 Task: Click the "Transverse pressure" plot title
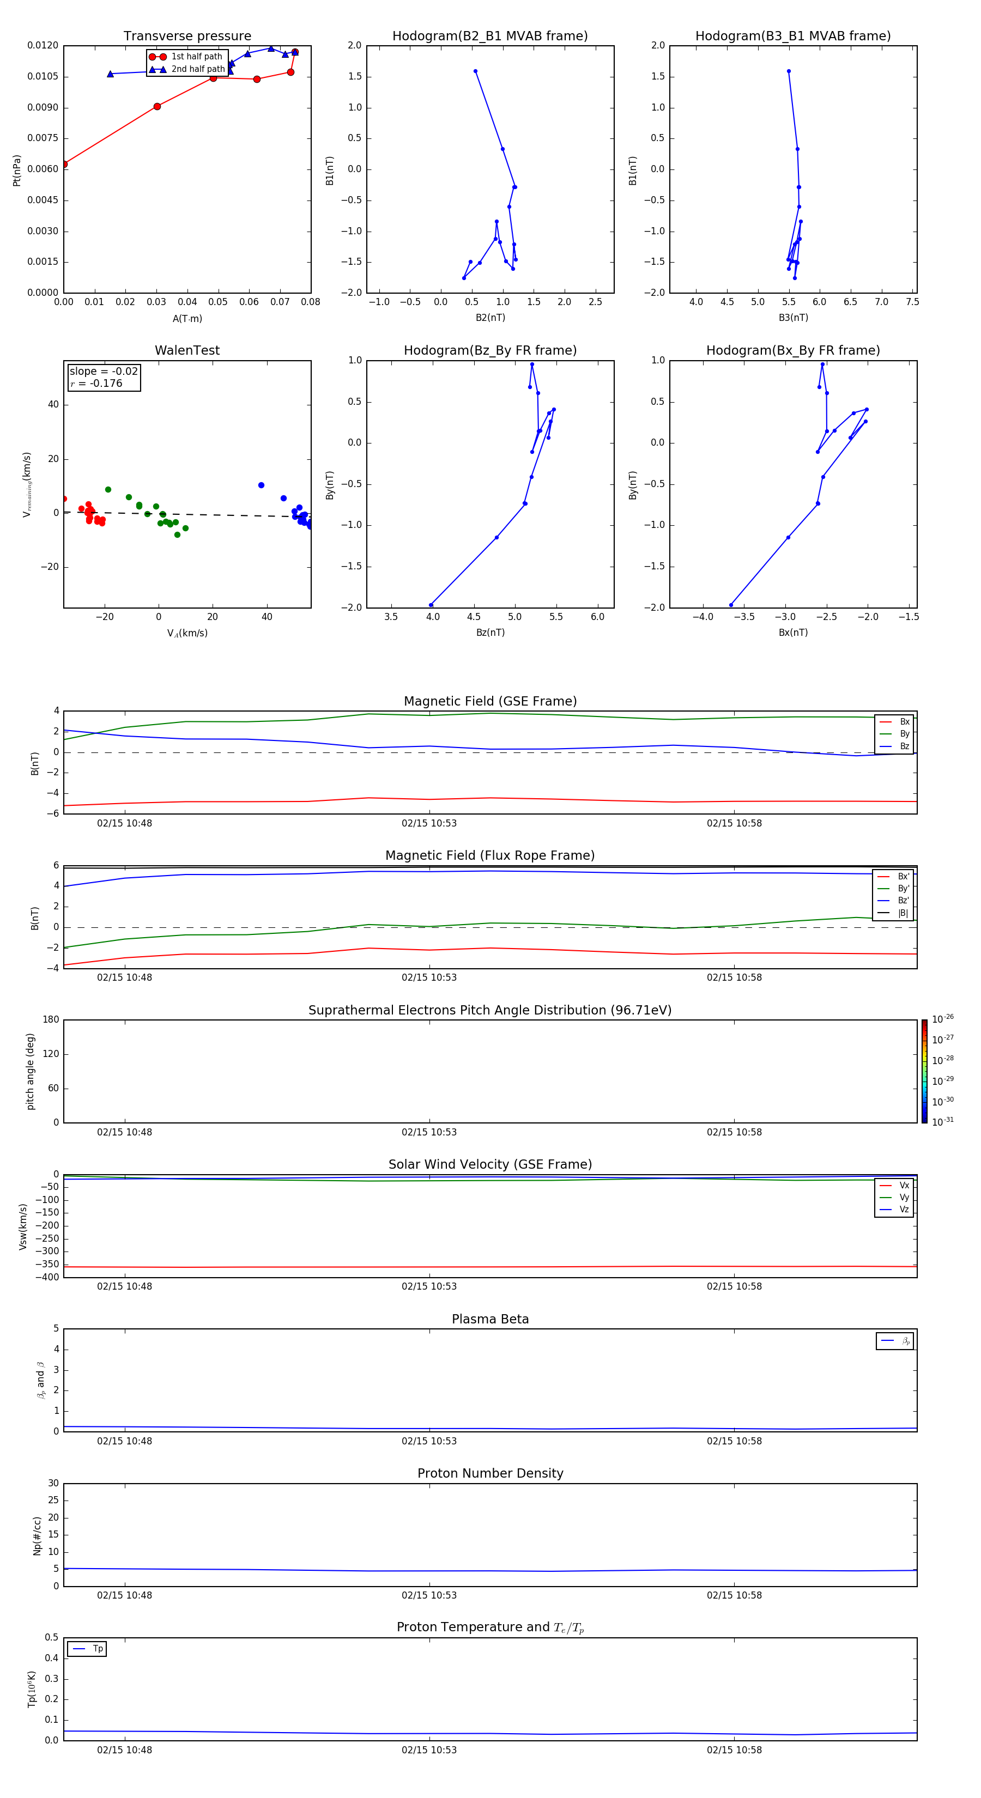coord(187,37)
